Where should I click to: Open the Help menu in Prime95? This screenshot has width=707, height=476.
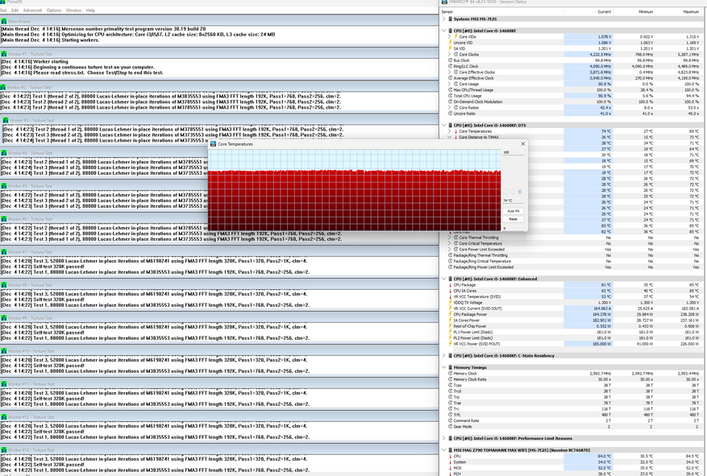90,10
